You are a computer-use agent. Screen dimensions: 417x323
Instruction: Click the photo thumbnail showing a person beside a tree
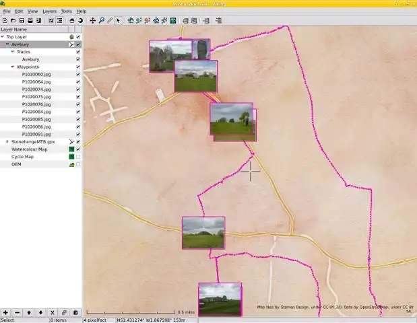click(x=231, y=119)
